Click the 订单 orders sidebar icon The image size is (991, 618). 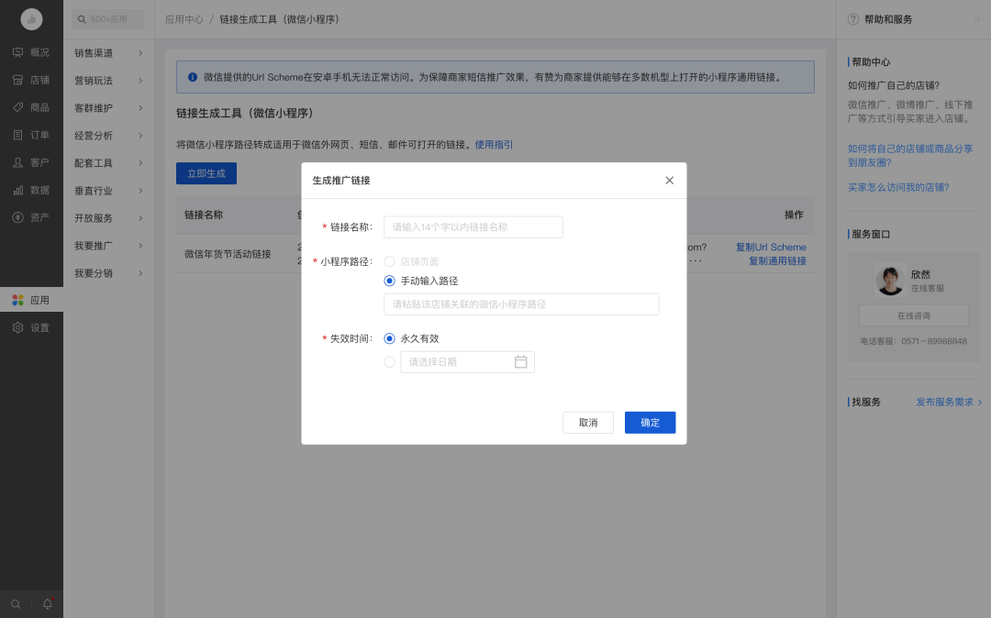tap(16, 134)
